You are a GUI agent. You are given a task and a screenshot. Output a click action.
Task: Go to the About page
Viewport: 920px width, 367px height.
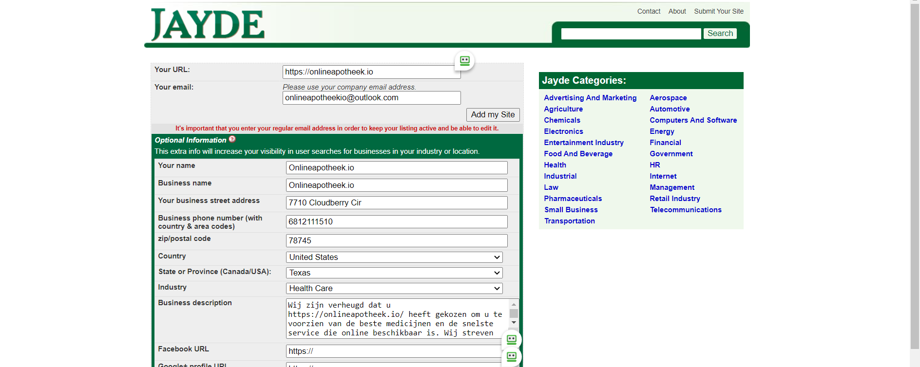click(x=677, y=11)
